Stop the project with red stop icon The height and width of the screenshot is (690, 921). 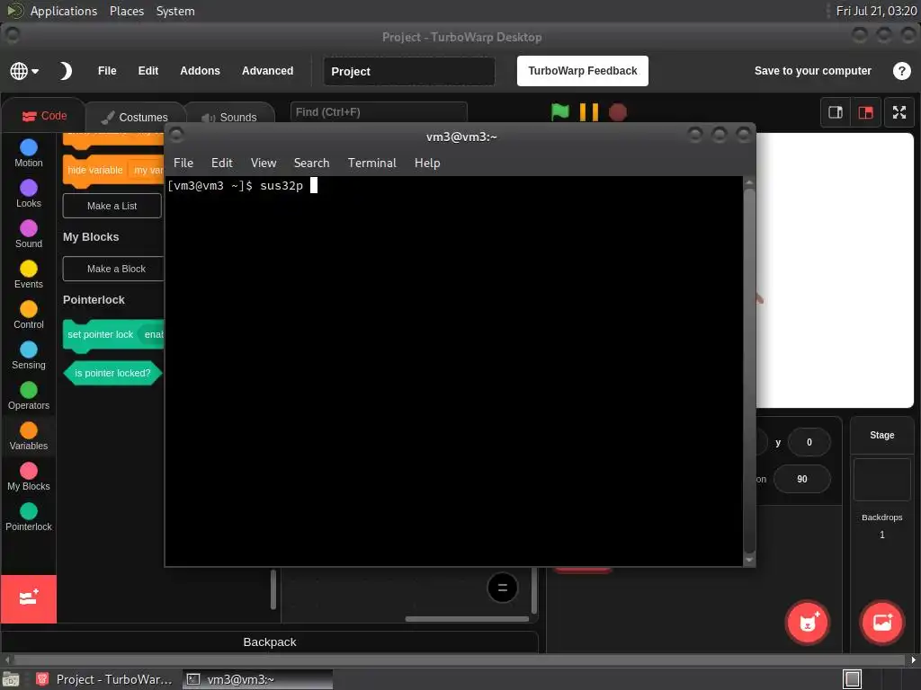[x=617, y=111]
